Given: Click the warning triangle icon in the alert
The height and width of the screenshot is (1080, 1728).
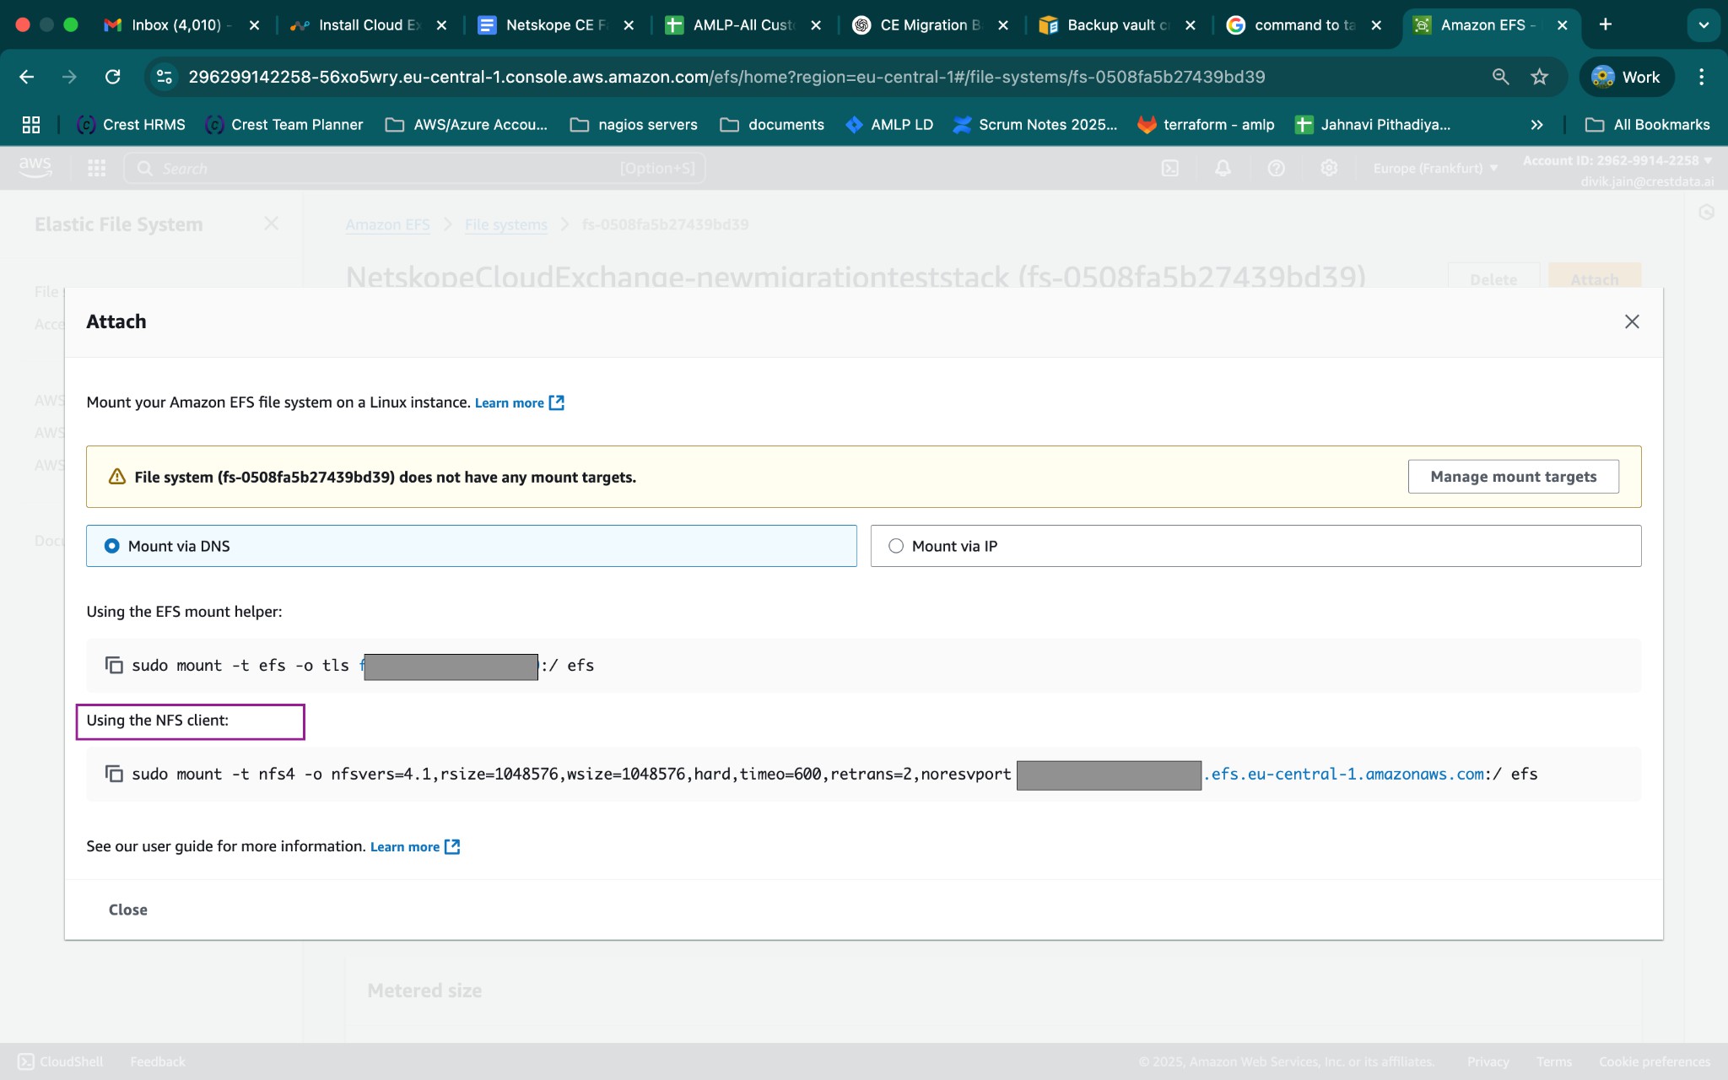Looking at the screenshot, I should point(117,477).
